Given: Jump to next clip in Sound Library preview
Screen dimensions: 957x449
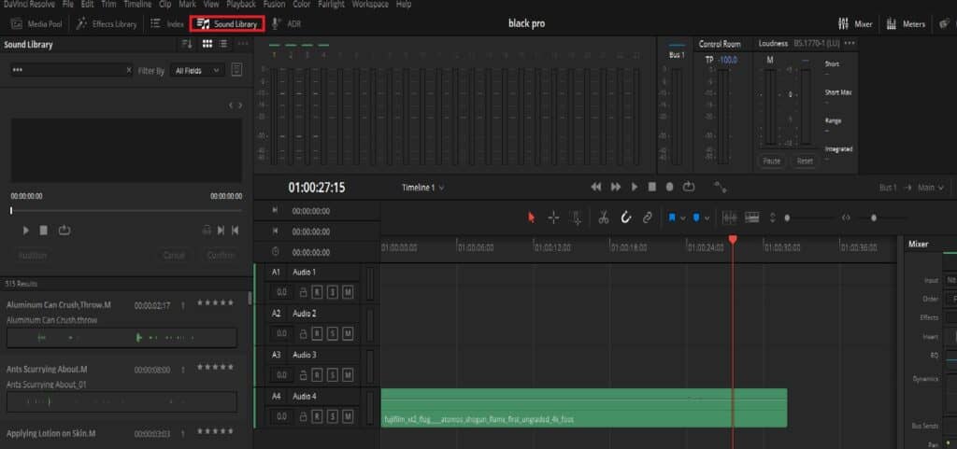Looking at the screenshot, I should pos(221,231).
